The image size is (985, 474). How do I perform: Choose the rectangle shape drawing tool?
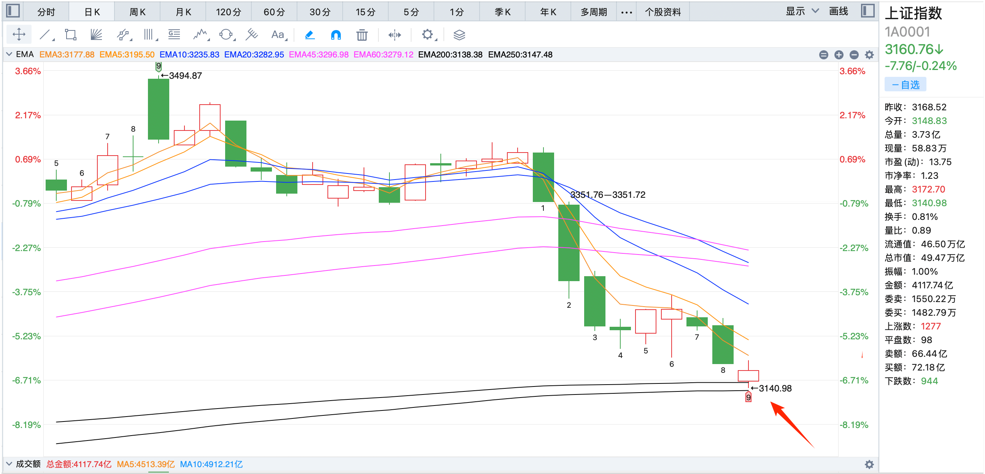point(71,35)
